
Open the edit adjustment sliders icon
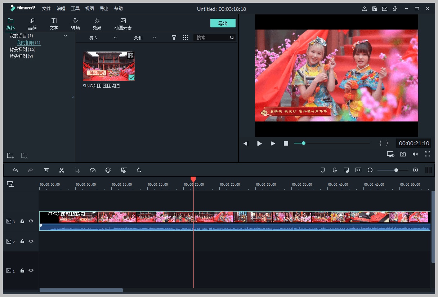pos(139,170)
